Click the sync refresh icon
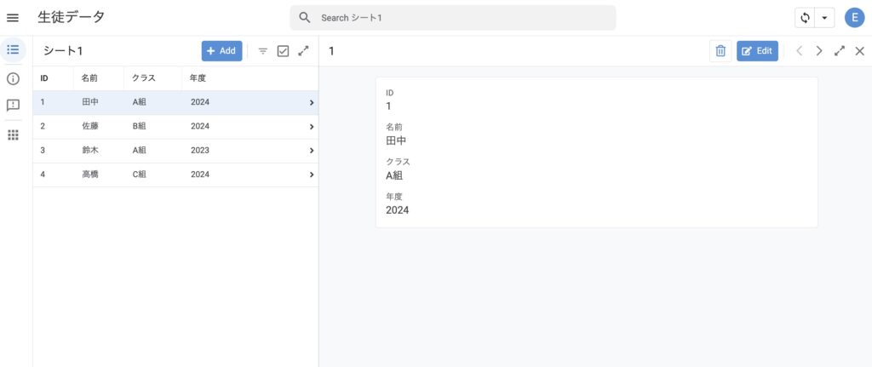The width and height of the screenshot is (872, 367). click(x=805, y=18)
